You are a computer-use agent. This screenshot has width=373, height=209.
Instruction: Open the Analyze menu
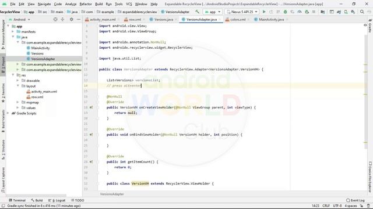pyautogui.click(x=71, y=4)
